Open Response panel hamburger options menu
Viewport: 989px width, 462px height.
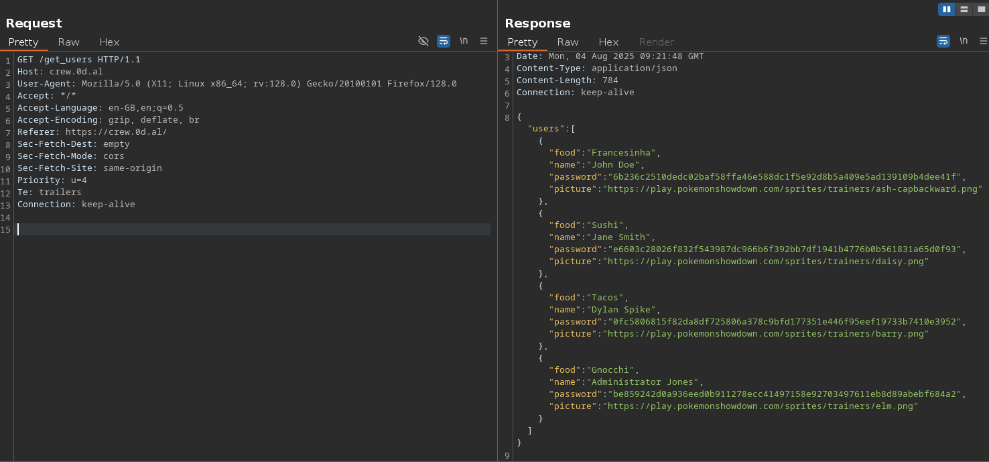point(983,41)
